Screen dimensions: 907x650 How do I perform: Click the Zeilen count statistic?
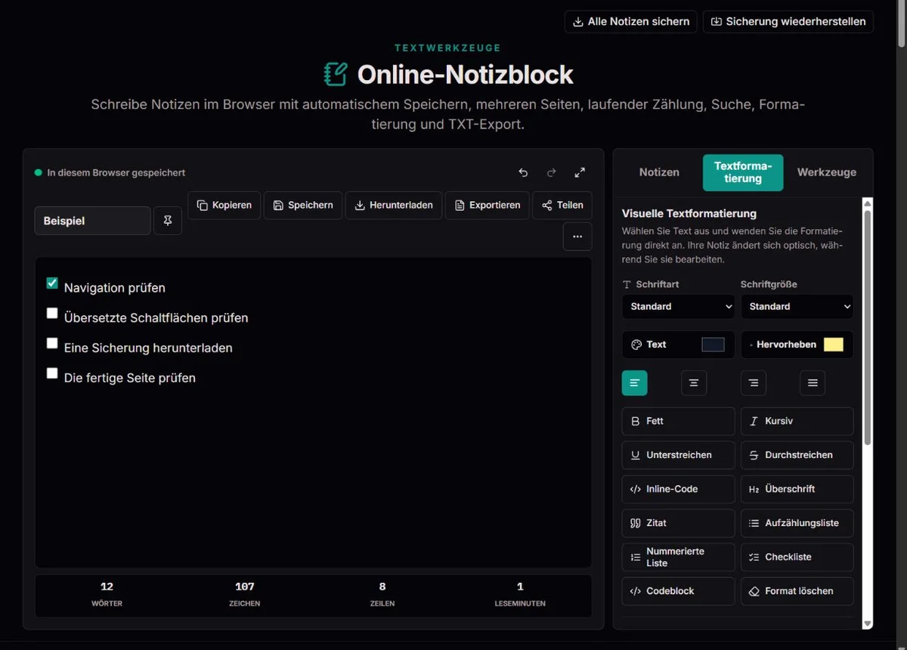point(382,595)
